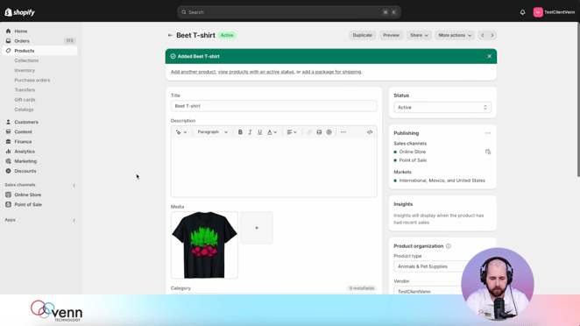Viewport: 580px width, 326px height.
Task: Dismiss the Added Beet T-shirt banner
Action: 489,56
